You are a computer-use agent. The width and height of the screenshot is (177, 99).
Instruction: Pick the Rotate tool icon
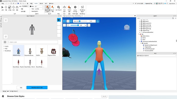[x=13, y=7]
